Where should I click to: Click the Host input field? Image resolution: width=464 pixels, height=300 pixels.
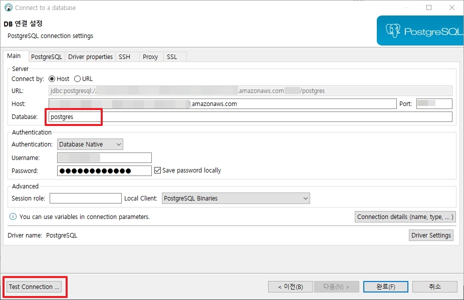pyautogui.click(x=222, y=104)
